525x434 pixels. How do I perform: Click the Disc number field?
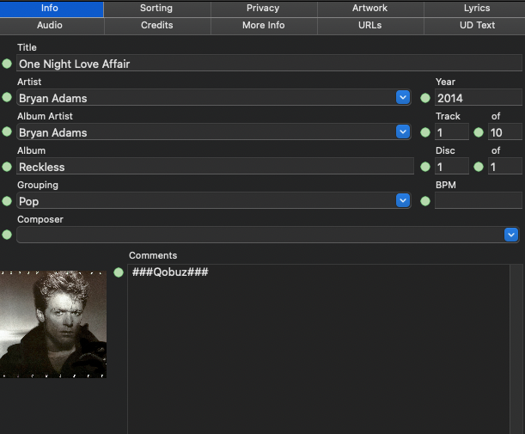[x=452, y=167]
